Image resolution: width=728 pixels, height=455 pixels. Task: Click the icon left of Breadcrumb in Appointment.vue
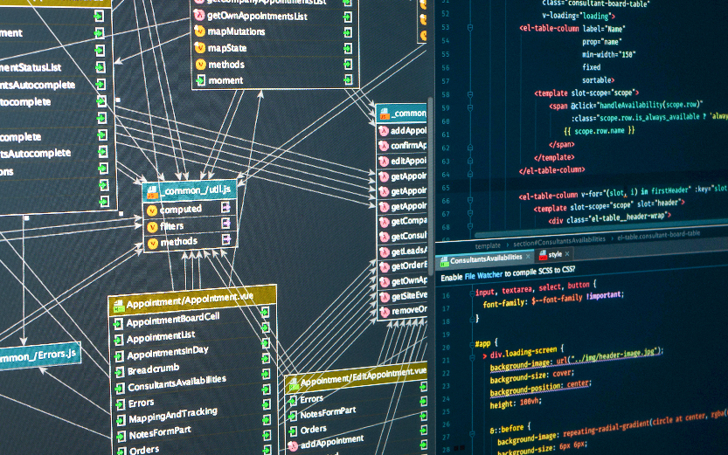click(x=118, y=371)
